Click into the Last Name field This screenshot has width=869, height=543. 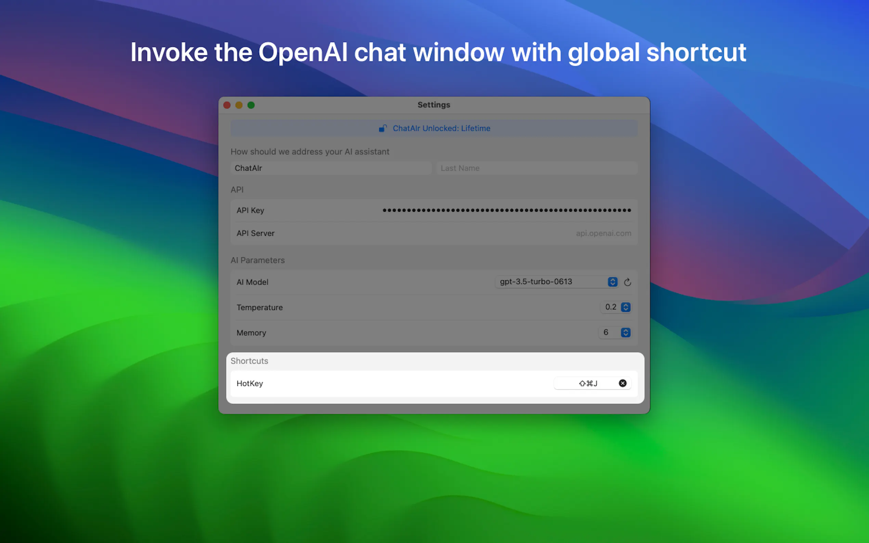[x=537, y=168]
